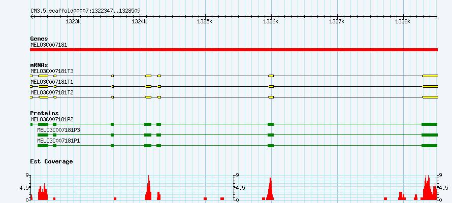
Task: Select the Genes track heading
Action: tap(39, 39)
